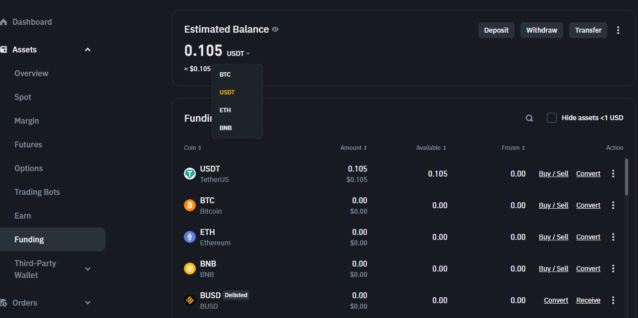Click the BUSD coin icon
Viewport: 638px width, 318px height.
click(x=190, y=300)
